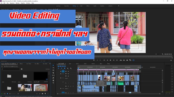Add marker in Program monitor transport

94,60
